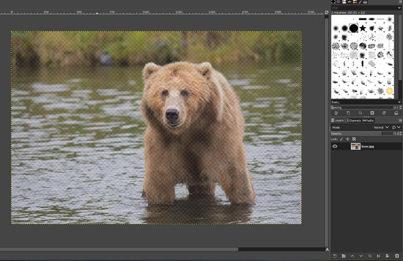Click the brush filter input field
Image resolution: width=403 pixels, height=261 pixels.
(x=364, y=8)
